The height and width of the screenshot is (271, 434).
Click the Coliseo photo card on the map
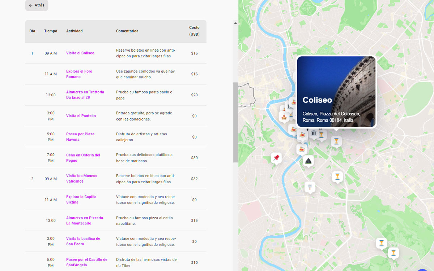(336, 92)
